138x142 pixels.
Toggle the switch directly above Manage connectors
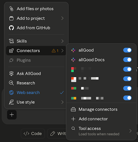[x=127, y=98]
